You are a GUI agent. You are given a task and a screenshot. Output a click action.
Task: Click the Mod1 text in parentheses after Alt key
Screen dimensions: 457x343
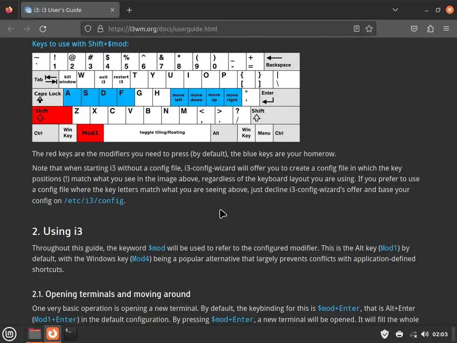pos(389,248)
